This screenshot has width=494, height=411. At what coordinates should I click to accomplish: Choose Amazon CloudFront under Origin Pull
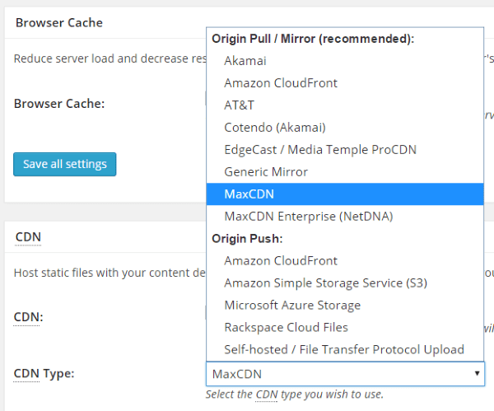pyautogui.click(x=281, y=82)
